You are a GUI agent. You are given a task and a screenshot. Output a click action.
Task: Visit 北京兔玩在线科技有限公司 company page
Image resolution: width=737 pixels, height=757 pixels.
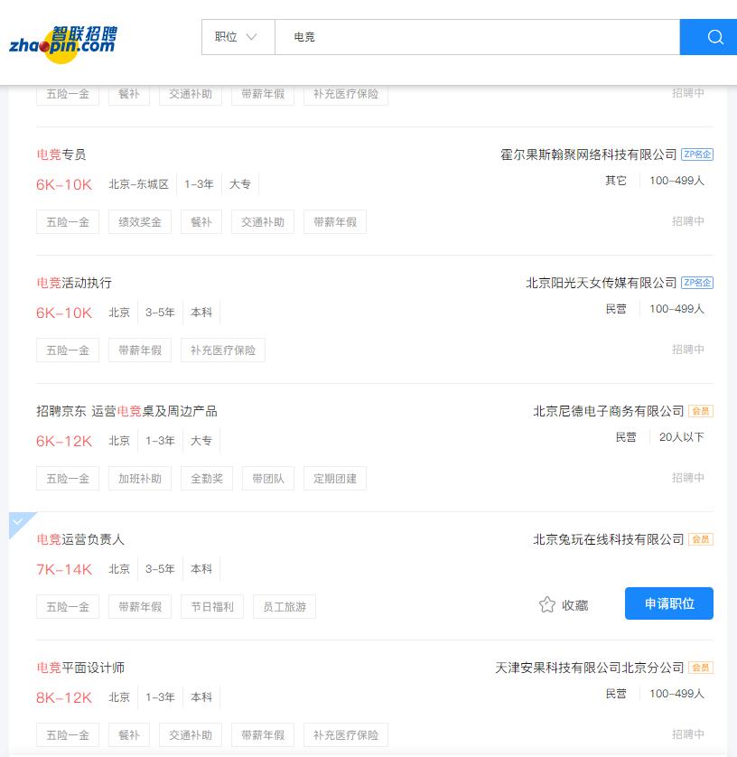coord(608,539)
